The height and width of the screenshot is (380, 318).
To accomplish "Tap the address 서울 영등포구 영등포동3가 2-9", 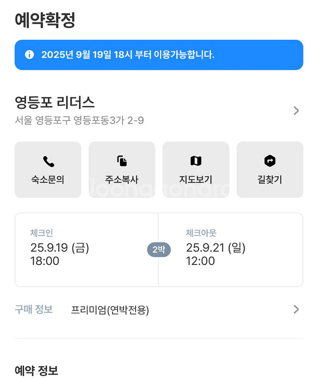I will tap(79, 121).
